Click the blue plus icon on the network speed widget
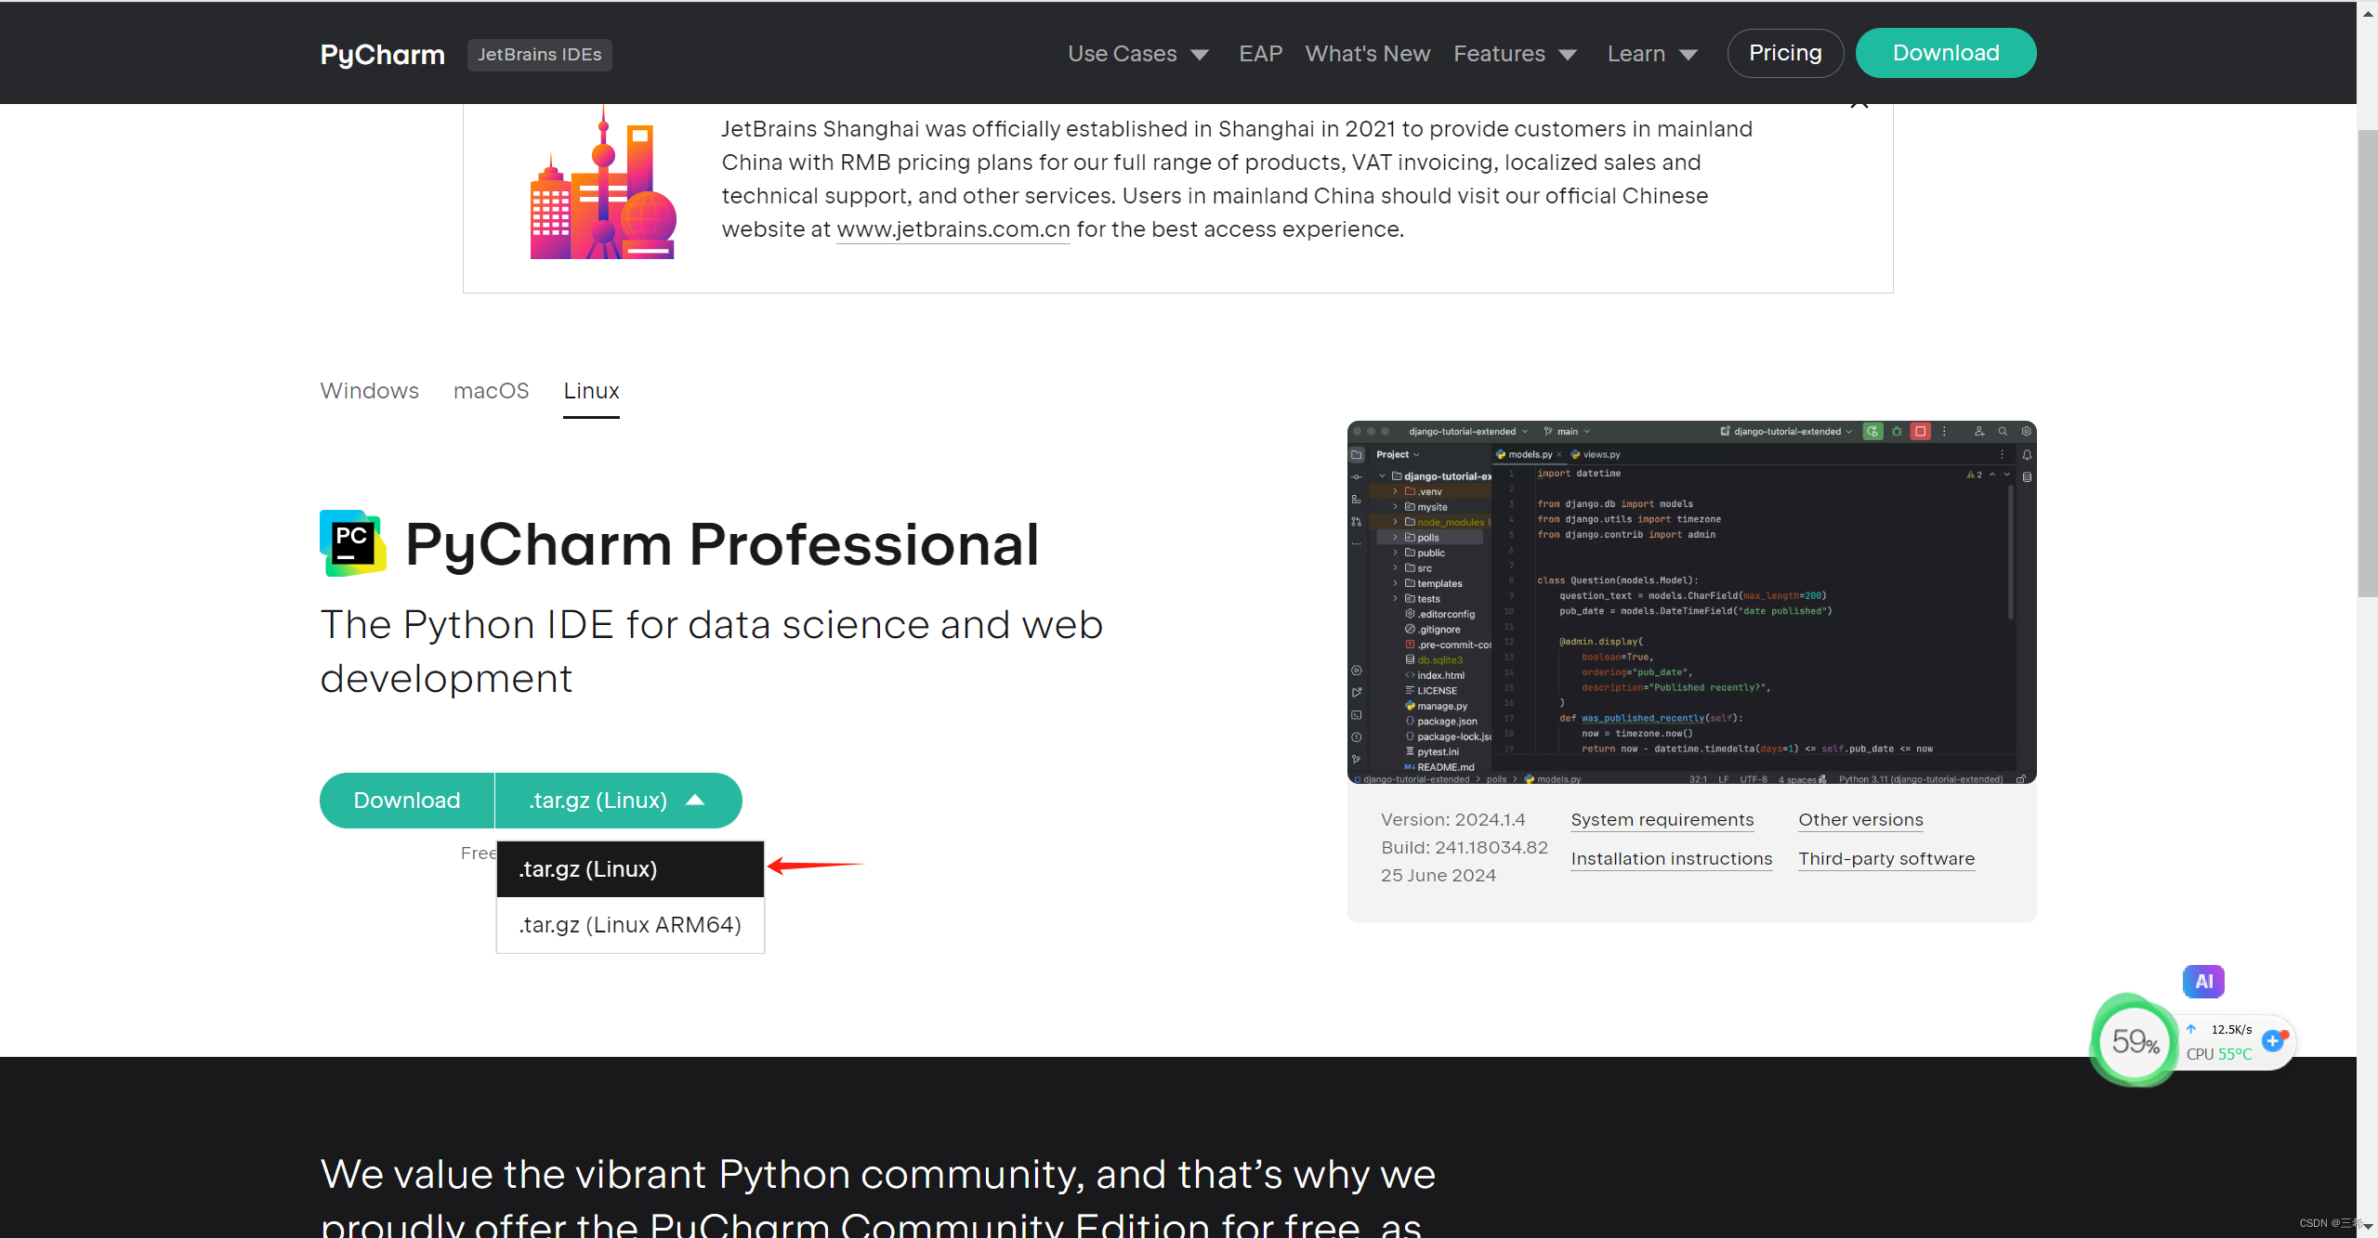Viewport: 2378px width, 1238px height. pyautogui.click(x=2274, y=1041)
